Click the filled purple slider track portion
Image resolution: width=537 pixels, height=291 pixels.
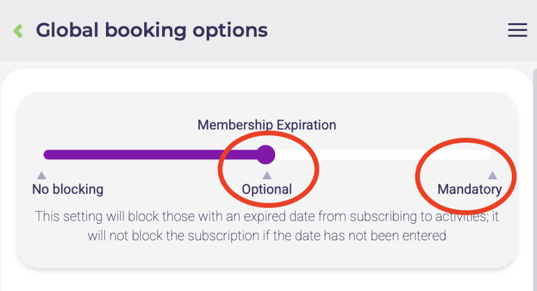coord(147,155)
